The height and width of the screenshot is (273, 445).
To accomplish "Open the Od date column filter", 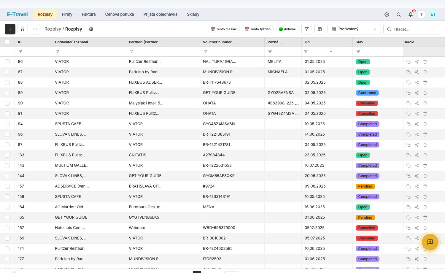I will pyautogui.click(x=306, y=52).
